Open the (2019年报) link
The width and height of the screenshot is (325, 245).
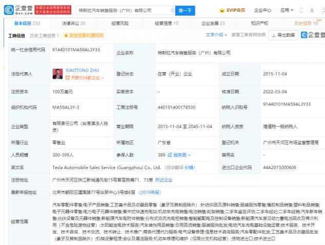pos(150,192)
